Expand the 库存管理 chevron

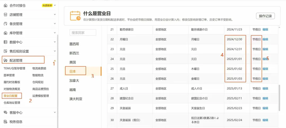click(x=55, y=33)
